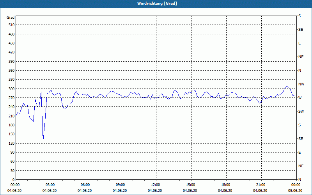Click the 09:00 time label
This screenshot has height=195, width=312.
121,185
